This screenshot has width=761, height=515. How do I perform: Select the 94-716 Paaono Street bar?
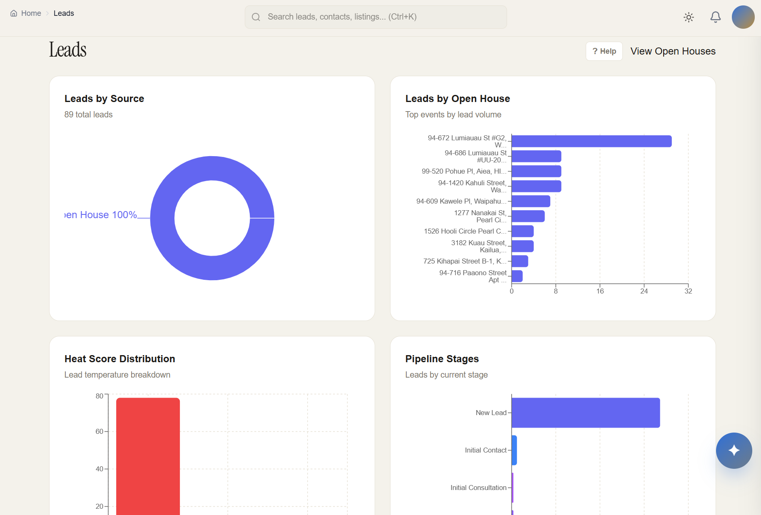[x=517, y=276]
